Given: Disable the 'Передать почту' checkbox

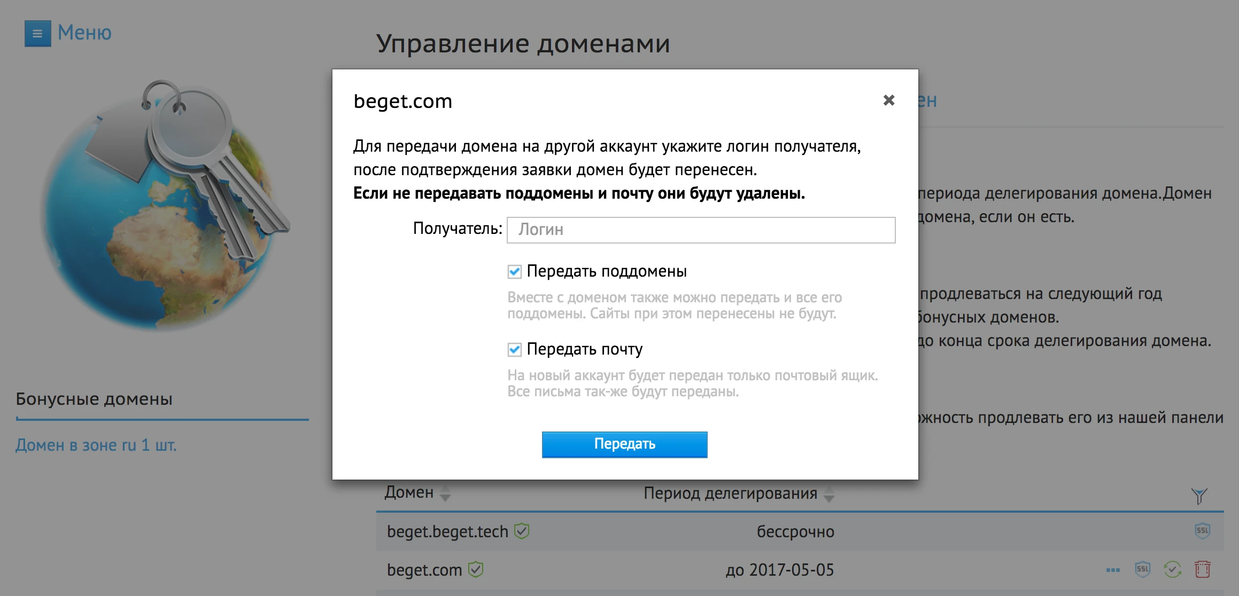Looking at the screenshot, I should point(514,349).
